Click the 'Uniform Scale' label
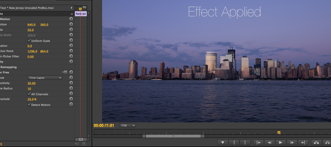Image resolution: width=331 pixels, height=147 pixels. tap(40, 41)
